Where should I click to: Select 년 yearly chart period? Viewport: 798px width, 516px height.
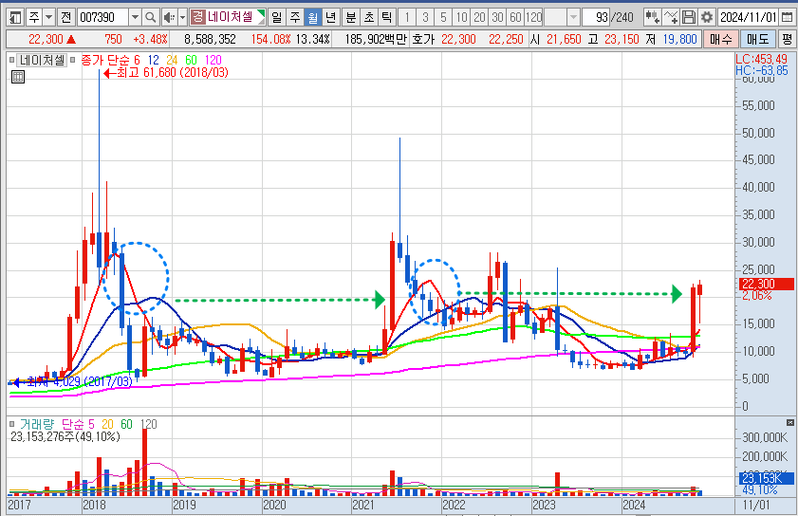(x=331, y=18)
